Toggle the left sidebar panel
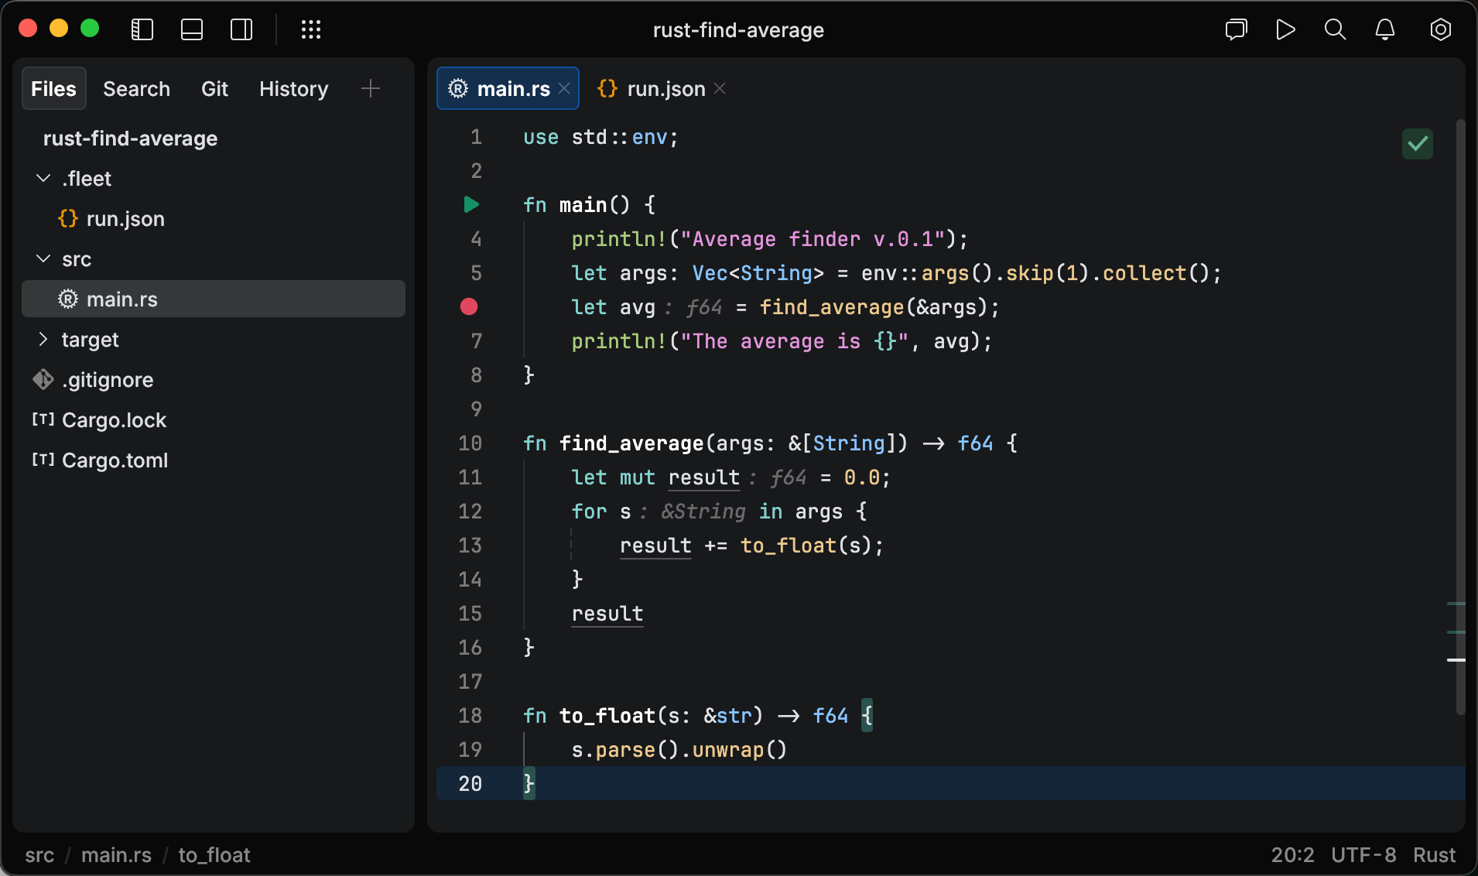This screenshot has height=876, width=1478. (x=142, y=29)
